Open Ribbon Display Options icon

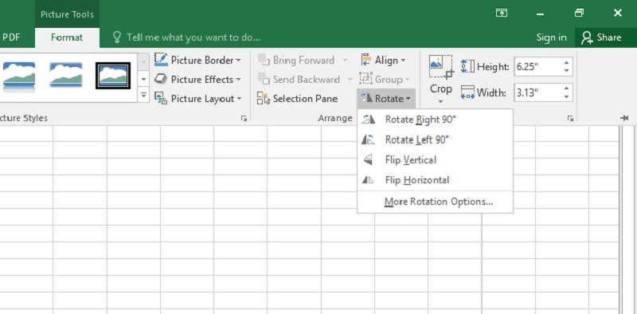pyautogui.click(x=502, y=13)
